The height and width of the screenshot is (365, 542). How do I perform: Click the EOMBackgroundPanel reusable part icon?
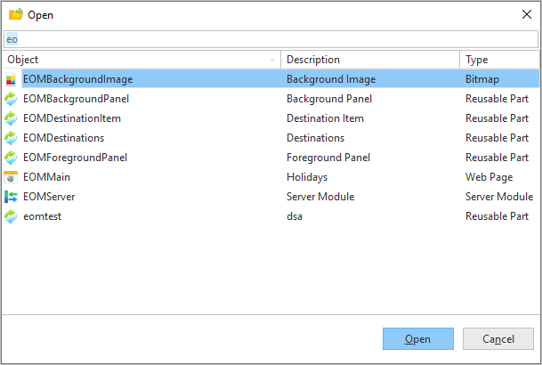11,99
